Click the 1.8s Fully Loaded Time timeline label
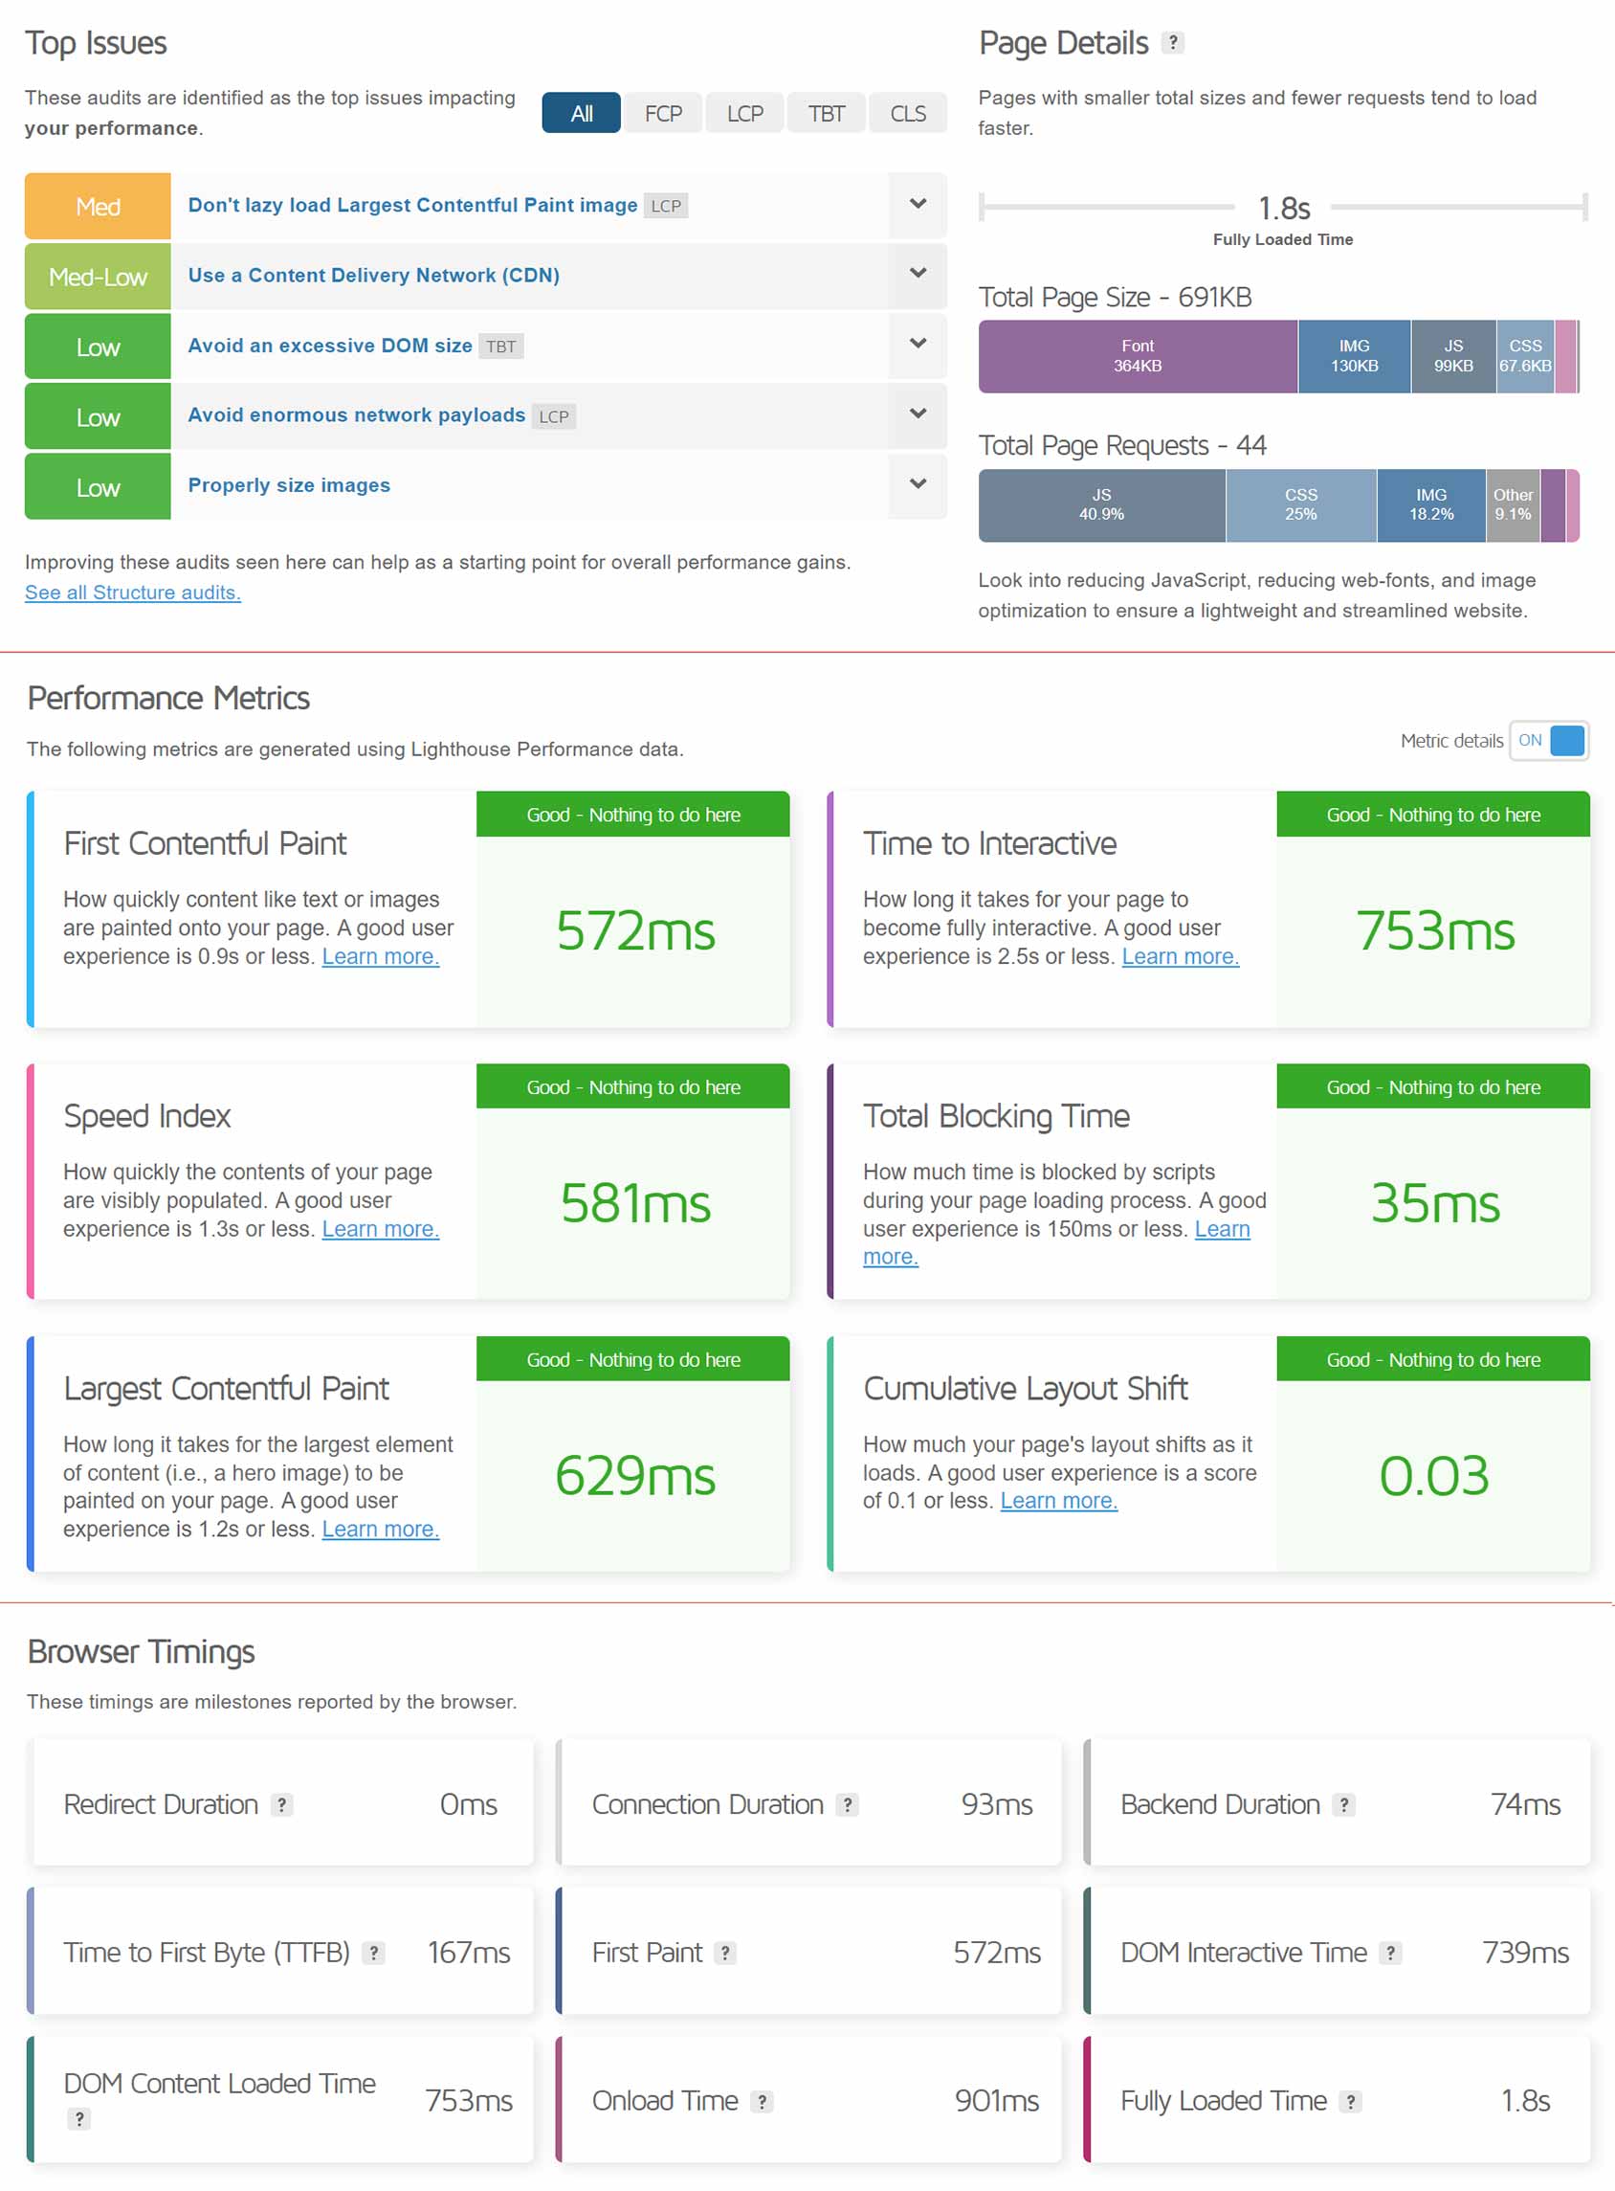The width and height of the screenshot is (1615, 2191). point(1284,209)
